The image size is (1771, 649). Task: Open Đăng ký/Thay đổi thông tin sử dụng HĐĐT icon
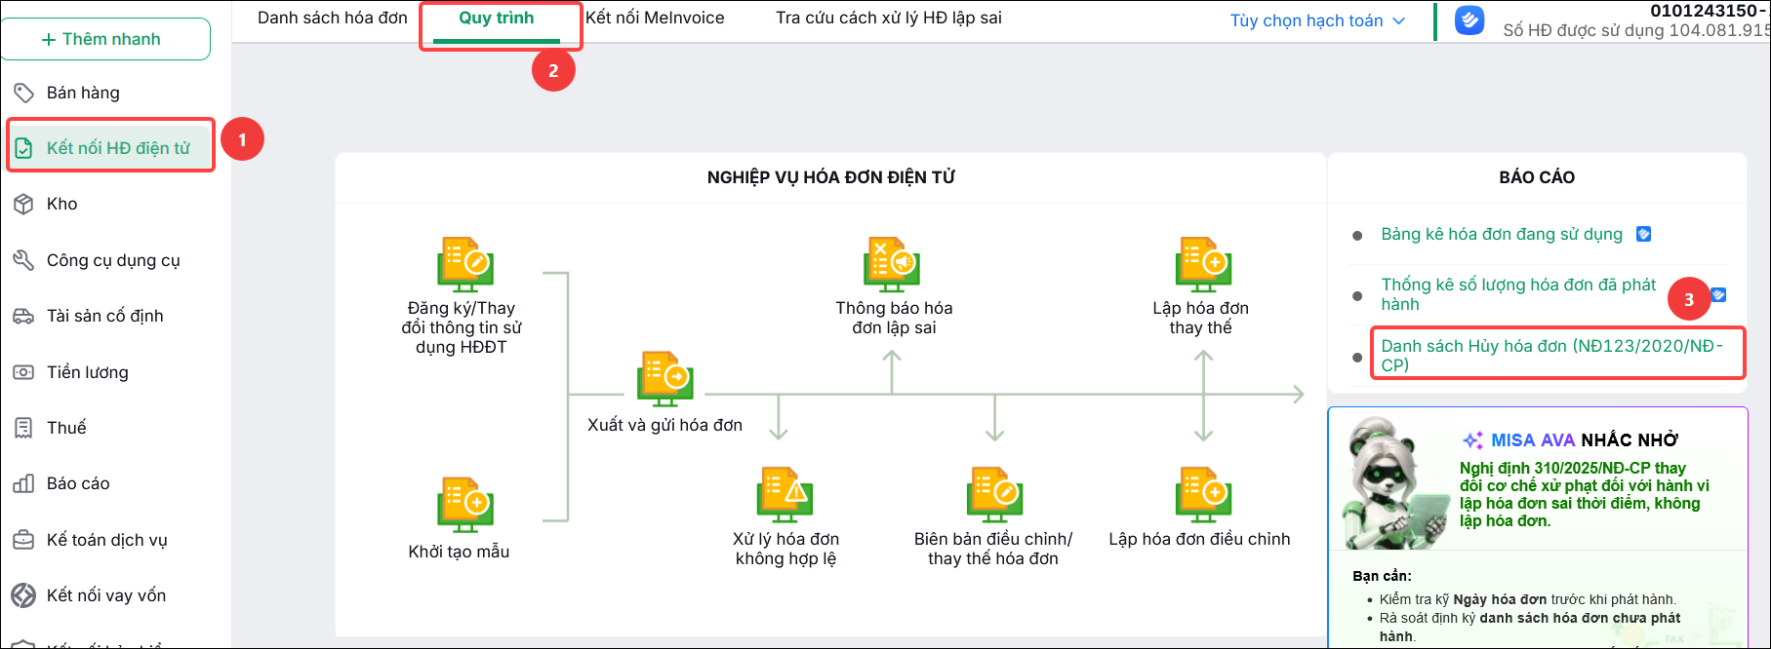click(x=464, y=264)
